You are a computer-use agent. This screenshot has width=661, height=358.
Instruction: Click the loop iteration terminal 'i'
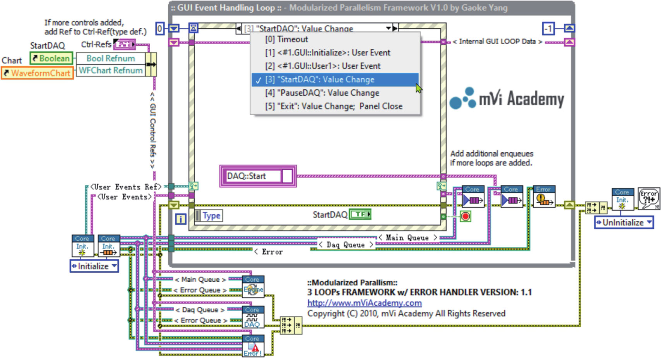pos(180,219)
